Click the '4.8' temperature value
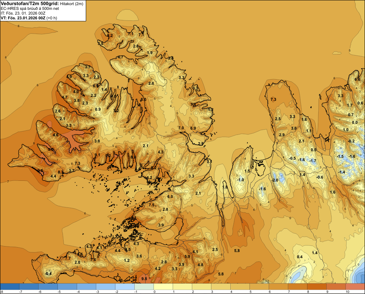 click(x=200, y=265)
